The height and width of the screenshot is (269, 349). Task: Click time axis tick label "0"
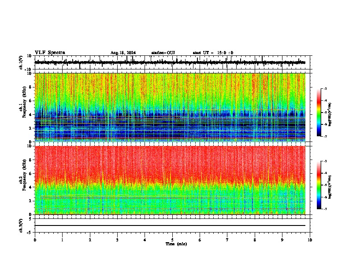(x=35, y=240)
